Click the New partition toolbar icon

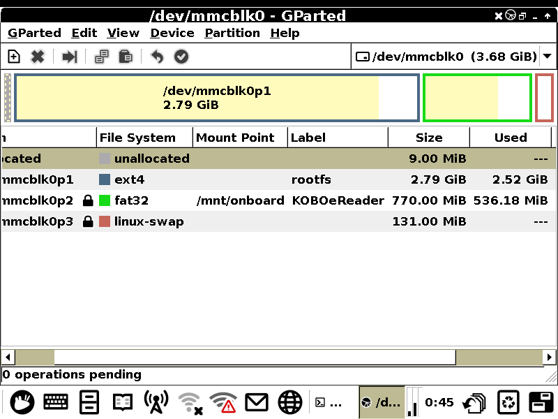point(14,57)
